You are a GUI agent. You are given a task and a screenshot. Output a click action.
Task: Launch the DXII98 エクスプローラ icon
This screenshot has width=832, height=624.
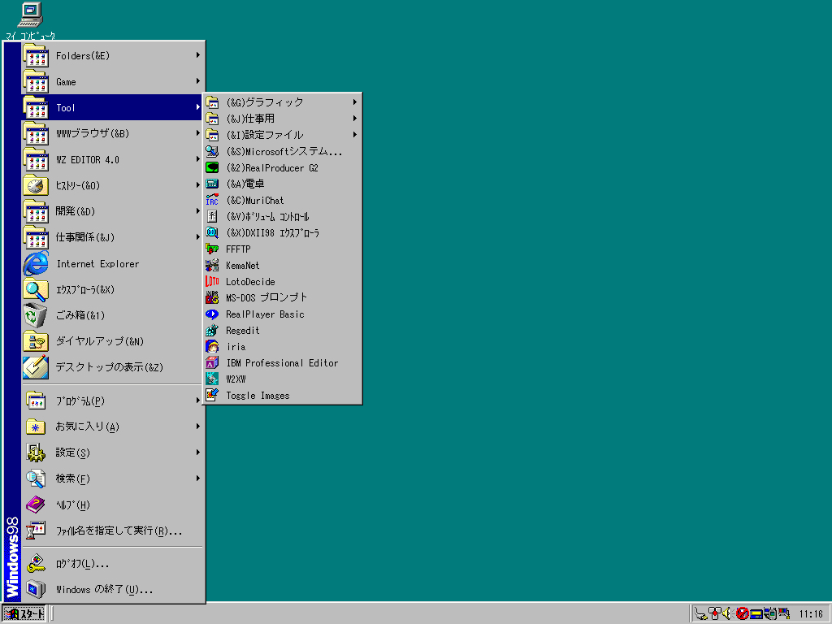(212, 232)
